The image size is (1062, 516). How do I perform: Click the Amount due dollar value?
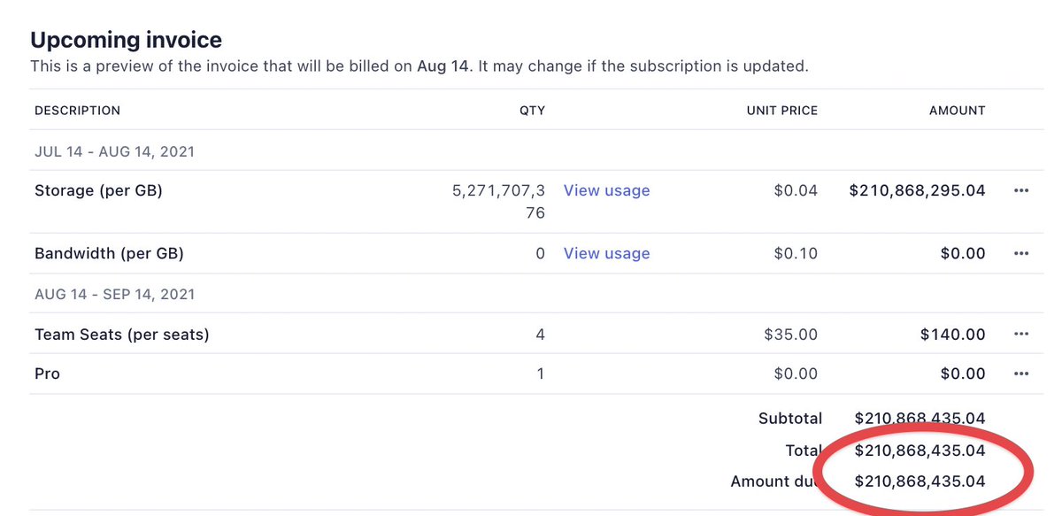[920, 481]
